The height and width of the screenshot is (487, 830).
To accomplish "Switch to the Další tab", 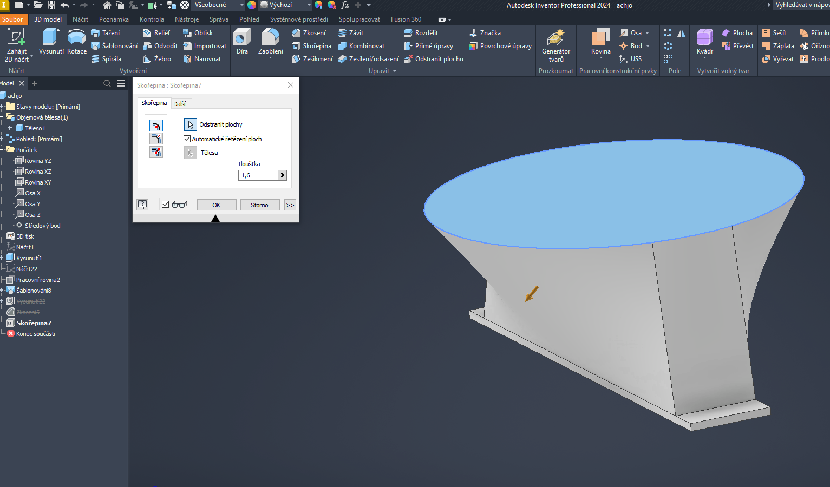I will click(x=180, y=104).
